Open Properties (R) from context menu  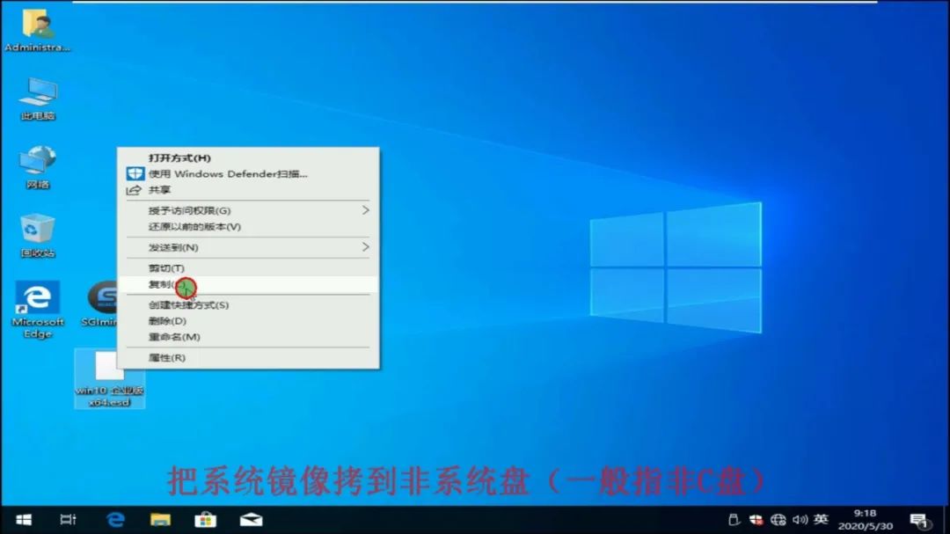click(248, 358)
